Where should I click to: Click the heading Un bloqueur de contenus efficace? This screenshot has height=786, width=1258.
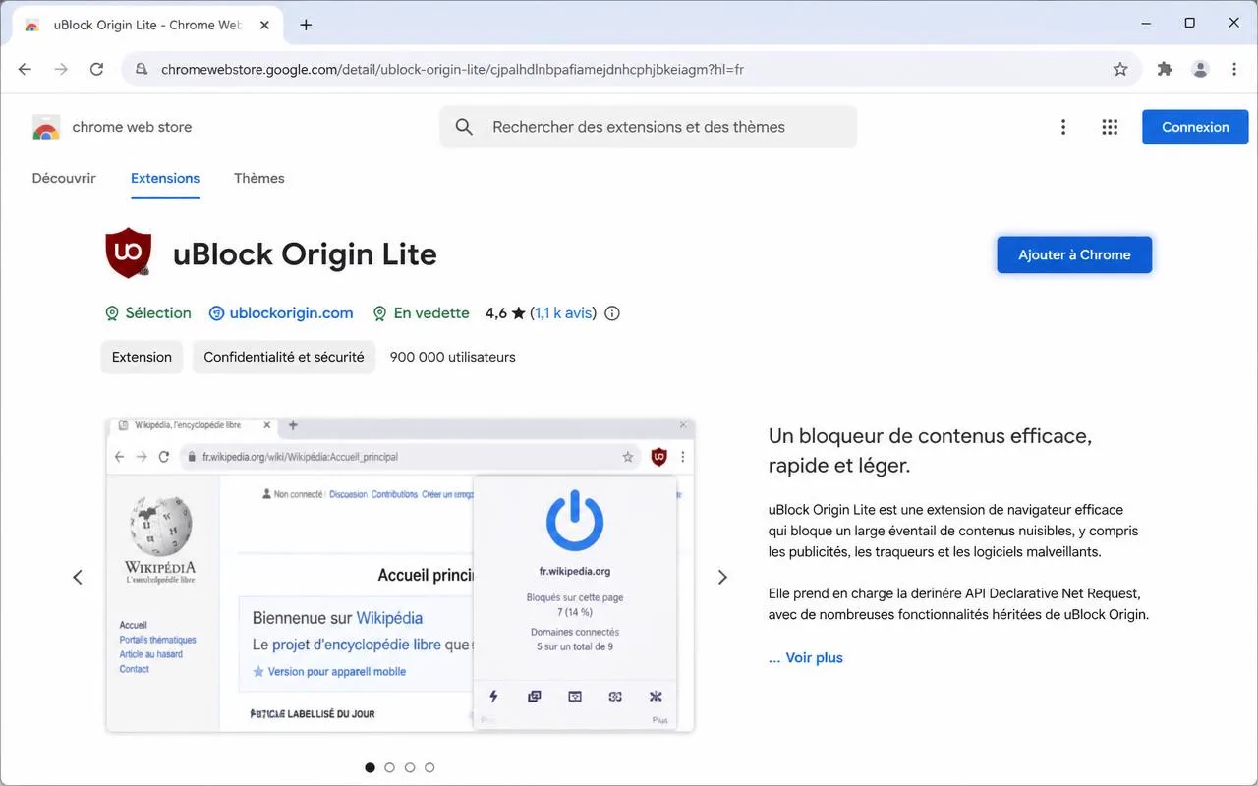point(930,450)
